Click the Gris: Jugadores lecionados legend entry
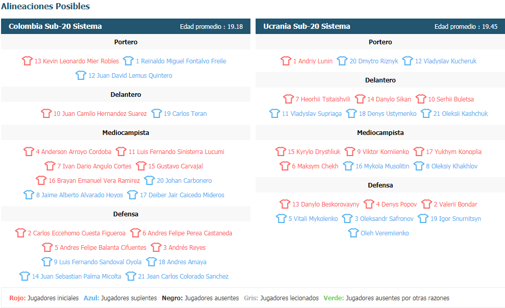Screen dimensions: 505x308 (x=281, y=298)
